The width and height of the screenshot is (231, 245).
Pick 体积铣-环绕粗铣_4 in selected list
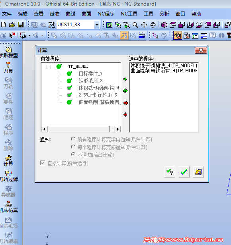(x=164, y=65)
